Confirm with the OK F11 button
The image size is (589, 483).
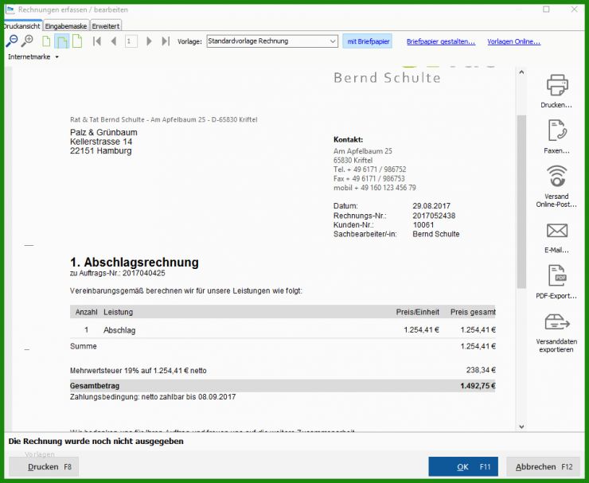point(463,466)
